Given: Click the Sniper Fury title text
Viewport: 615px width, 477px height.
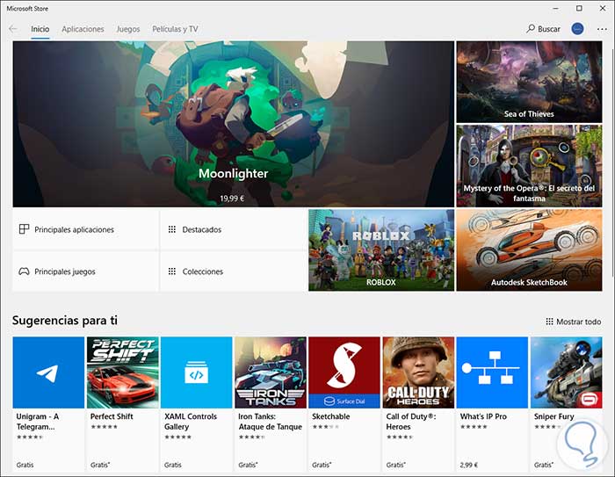Looking at the screenshot, I should (x=553, y=416).
